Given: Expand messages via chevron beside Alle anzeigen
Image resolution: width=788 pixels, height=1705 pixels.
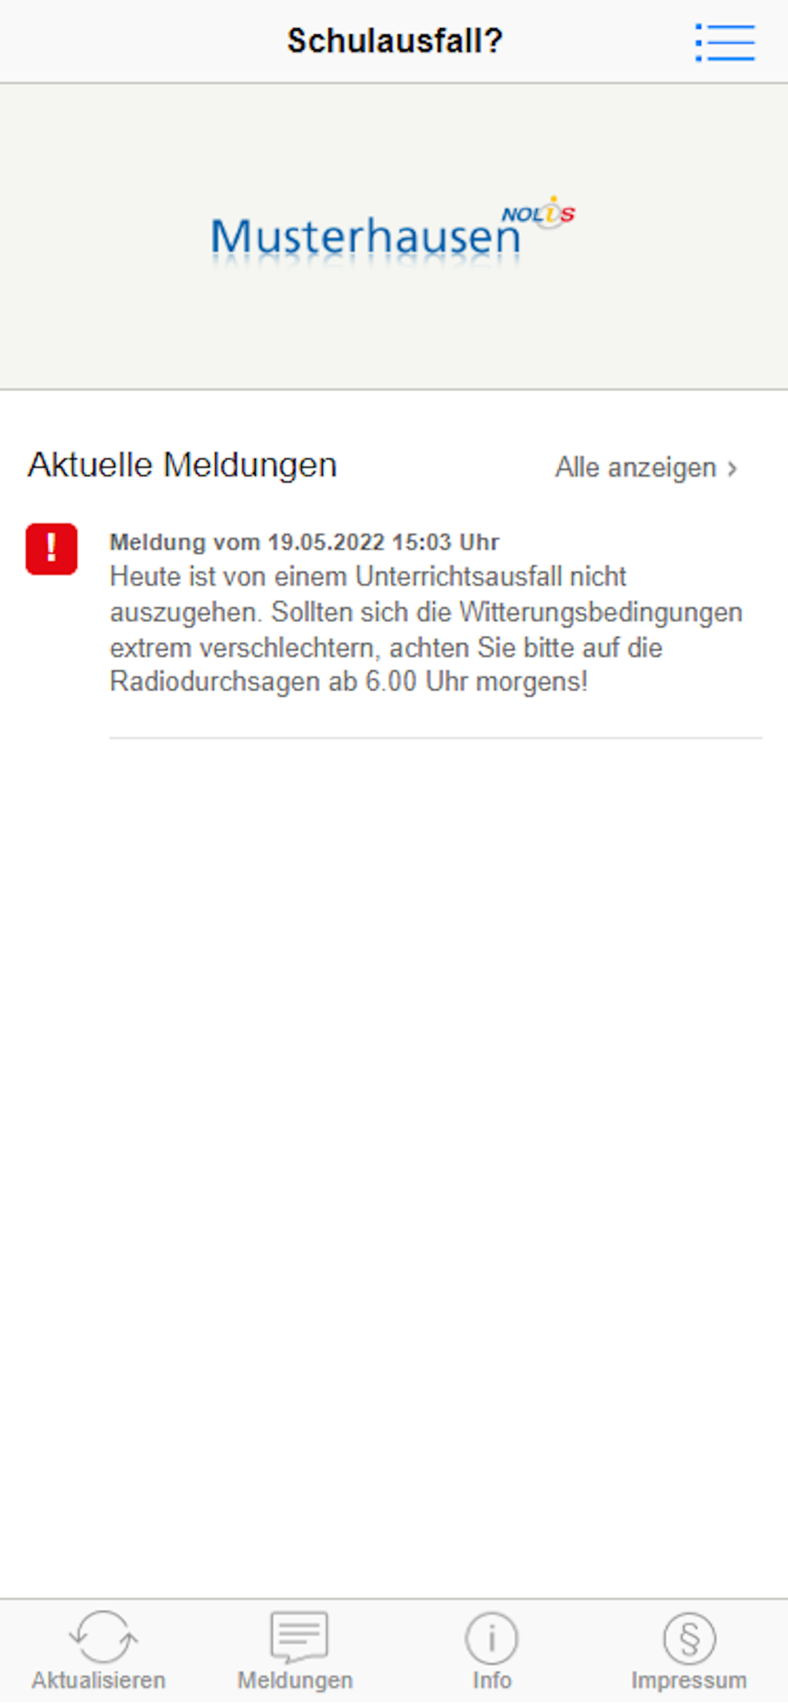Looking at the screenshot, I should (x=732, y=468).
